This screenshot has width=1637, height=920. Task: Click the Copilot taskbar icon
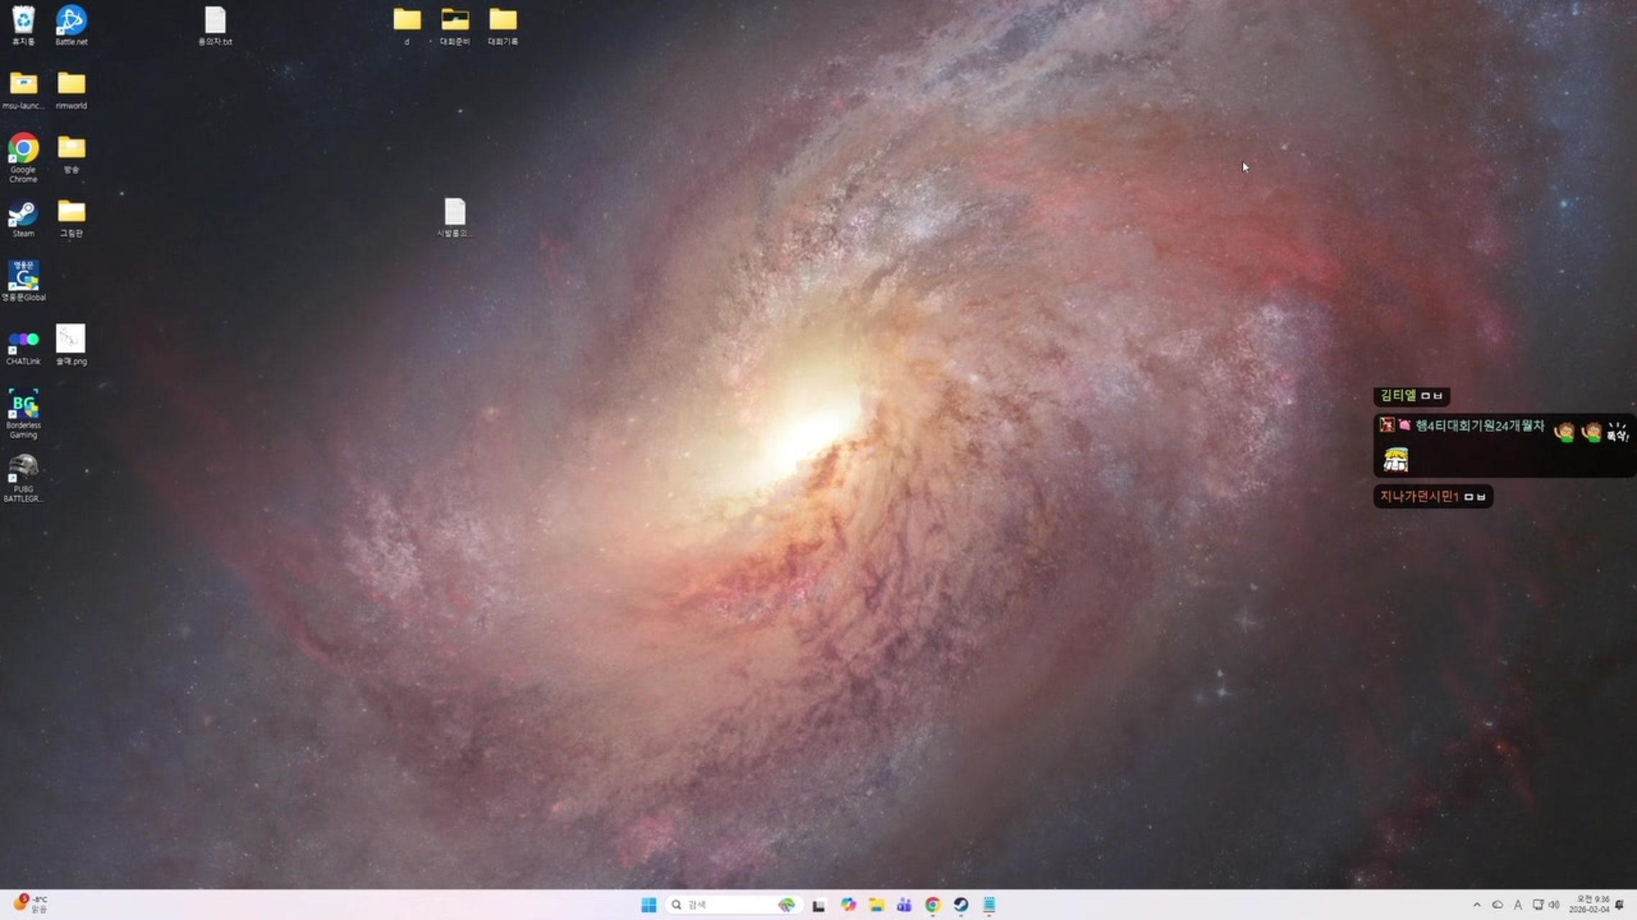(849, 905)
